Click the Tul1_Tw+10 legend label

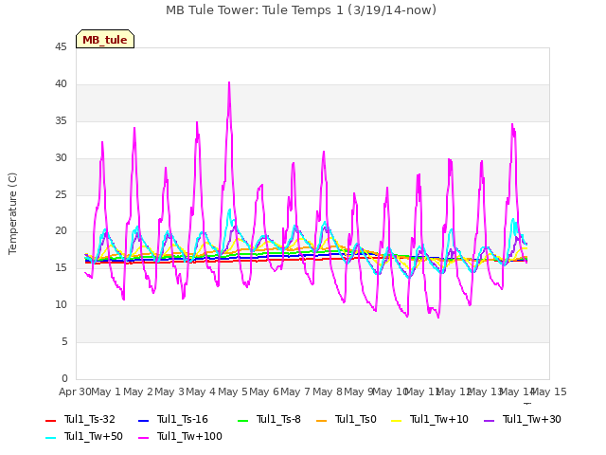(x=439, y=419)
